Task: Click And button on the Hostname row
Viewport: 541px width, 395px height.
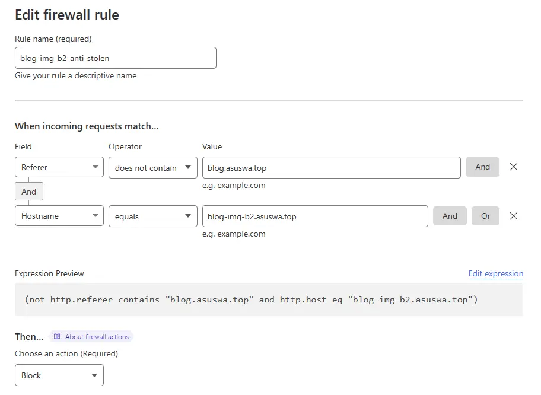Action: click(x=450, y=216)
